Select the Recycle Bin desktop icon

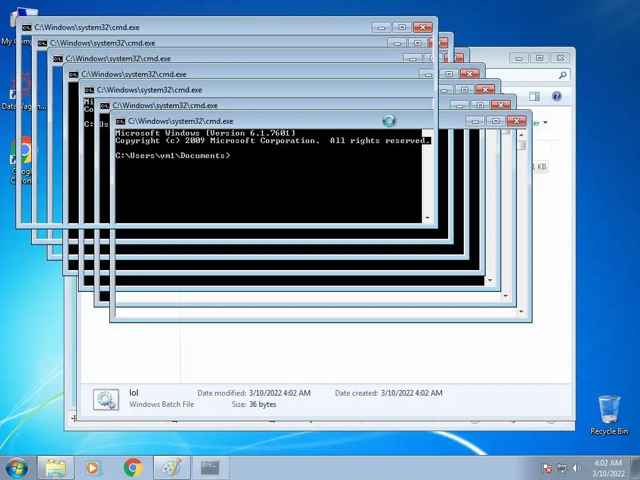[x=609, y=415]
